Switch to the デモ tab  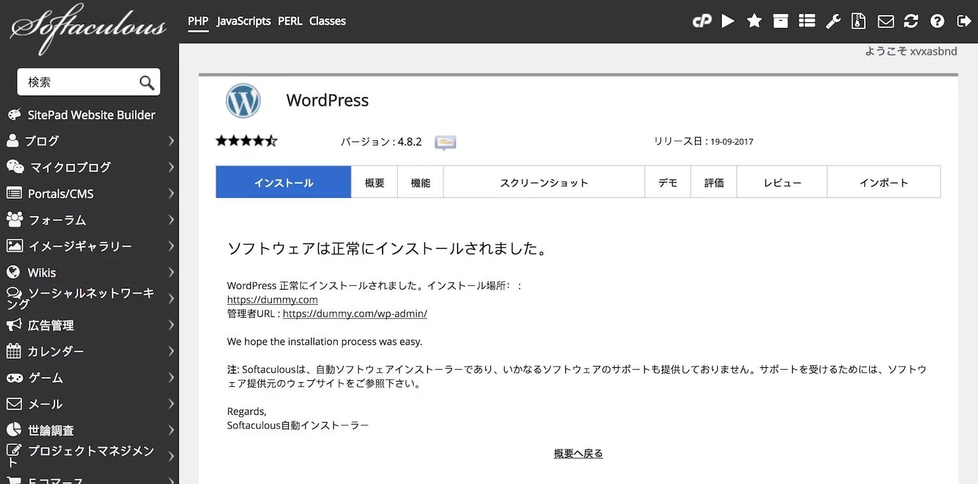(x=668, y=182)
